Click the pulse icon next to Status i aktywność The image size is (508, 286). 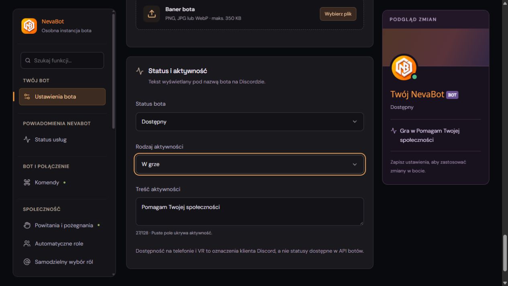coord(140,71)
